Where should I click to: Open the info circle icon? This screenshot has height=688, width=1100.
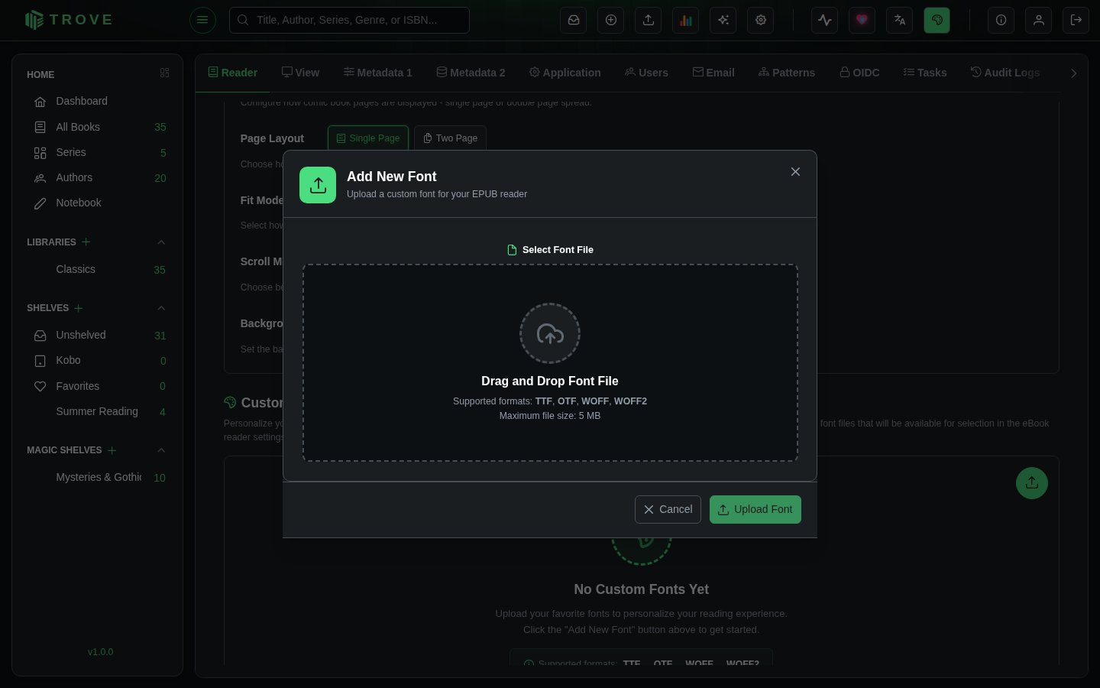point(1001,20)
